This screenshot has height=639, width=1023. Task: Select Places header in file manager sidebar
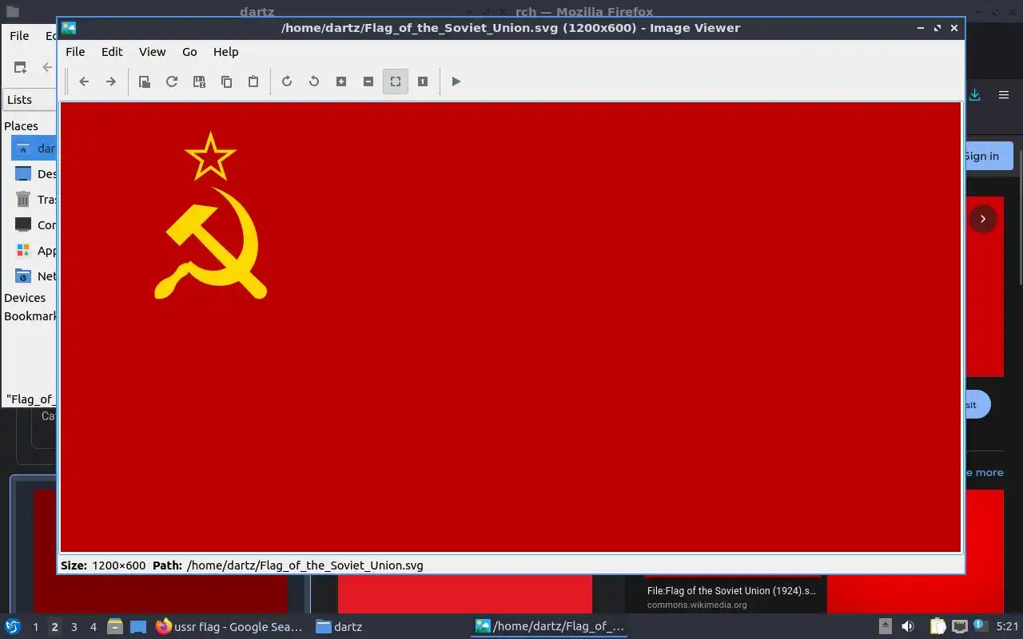[x=22, y=126]
